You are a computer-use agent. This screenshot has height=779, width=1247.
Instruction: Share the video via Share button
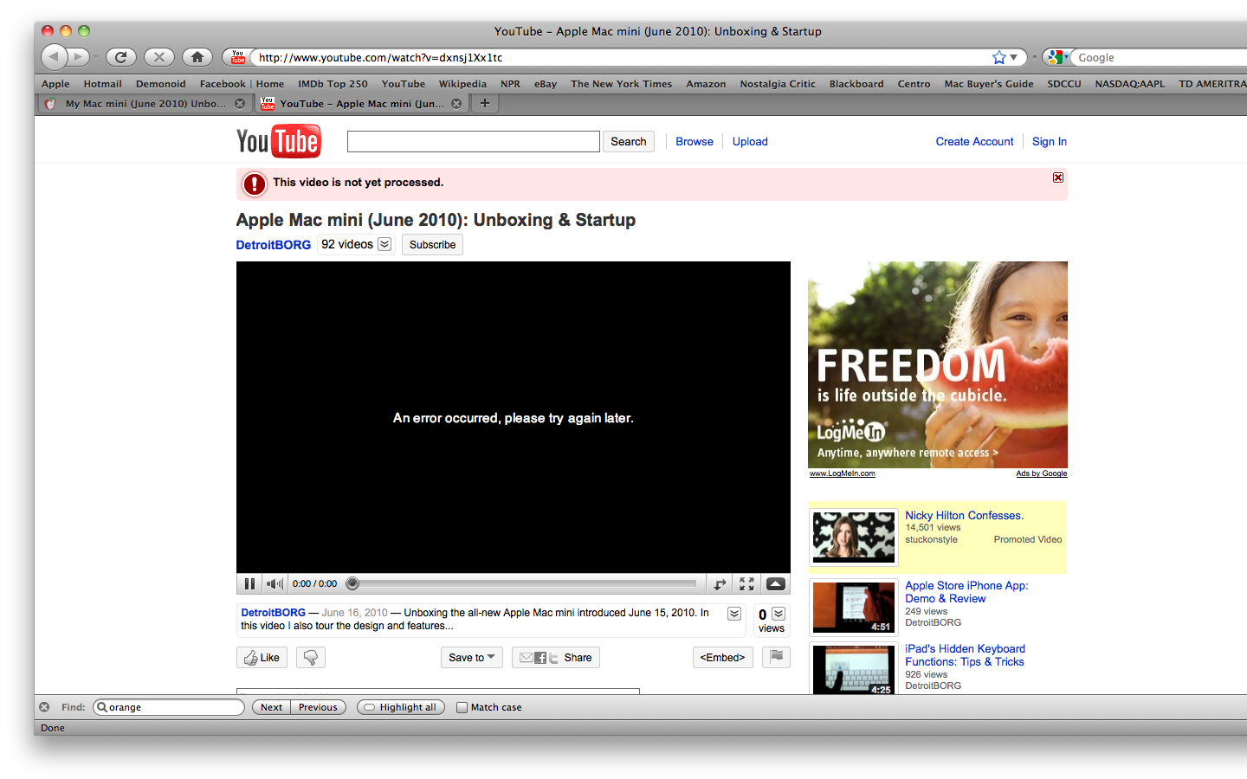(556, 658)
